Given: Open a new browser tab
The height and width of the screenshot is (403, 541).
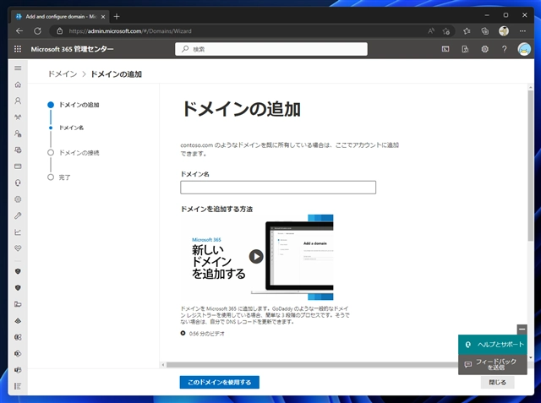Looking at the screenshot, I should tap(117, 16).
